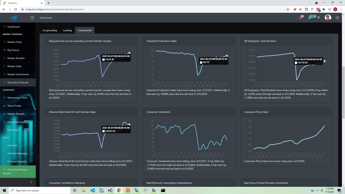Open Dashboard in the sidebar
This screenshot has height=194, width=345.
(13, 27)
